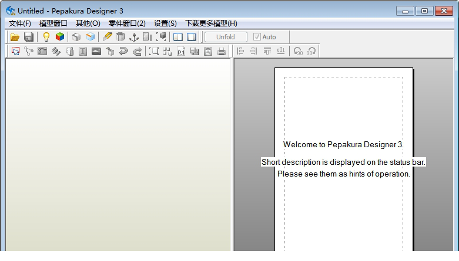
Task: Select the T text input tool
Action: point(83,52)
